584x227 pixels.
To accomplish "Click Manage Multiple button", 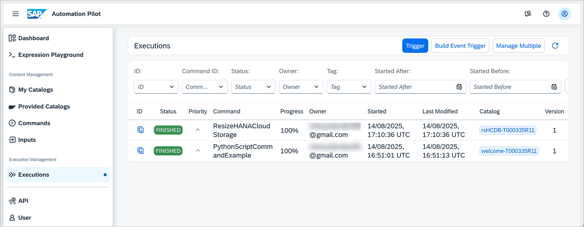I will click(x=518, y=46).
